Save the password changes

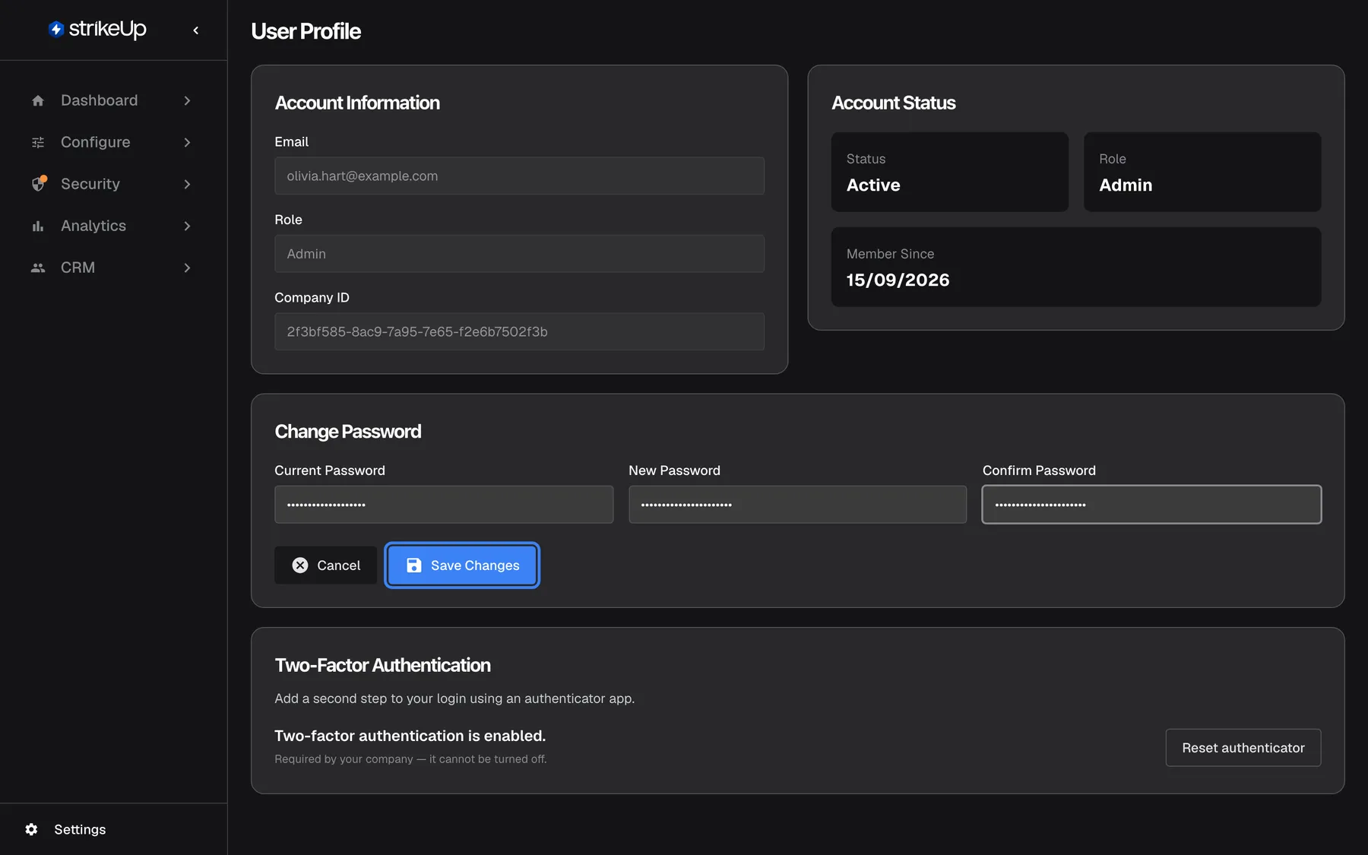pyautogui.click(x=462, y=565)
